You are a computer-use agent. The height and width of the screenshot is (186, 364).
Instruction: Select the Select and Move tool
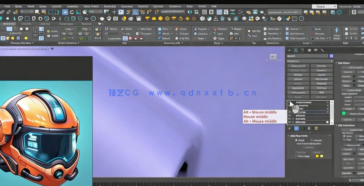pos(65,12)
